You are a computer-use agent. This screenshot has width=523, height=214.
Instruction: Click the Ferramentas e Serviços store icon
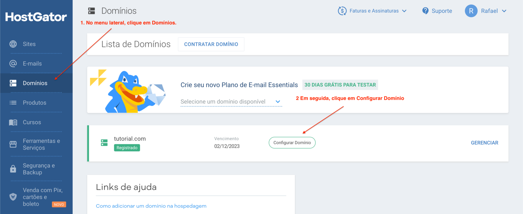13,144
